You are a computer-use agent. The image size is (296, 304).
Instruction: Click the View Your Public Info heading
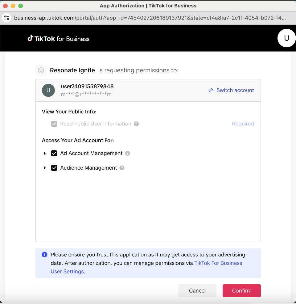[x=69, y=112]
